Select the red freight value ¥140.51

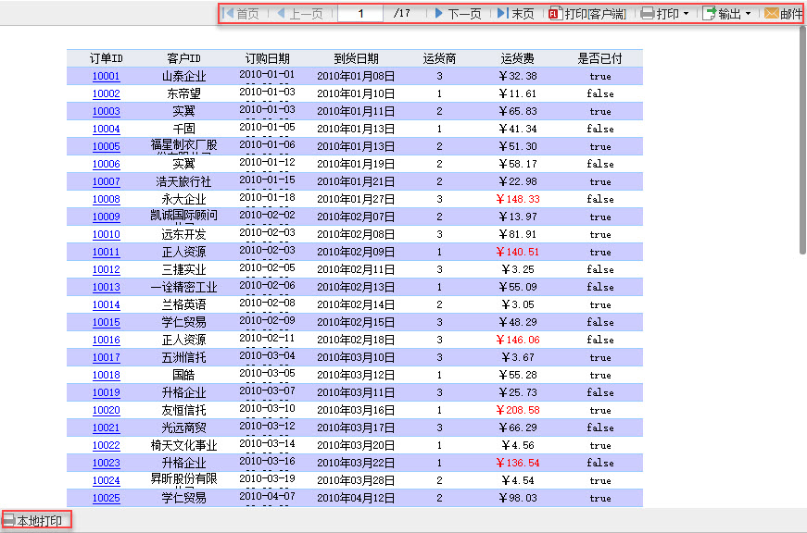pos(518,252)
